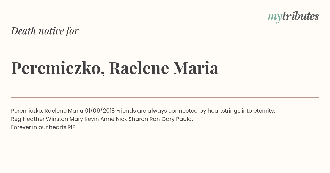
Task: Click "Raelene" in the large title
Action: pyautogui.click(x=139, y=68)
